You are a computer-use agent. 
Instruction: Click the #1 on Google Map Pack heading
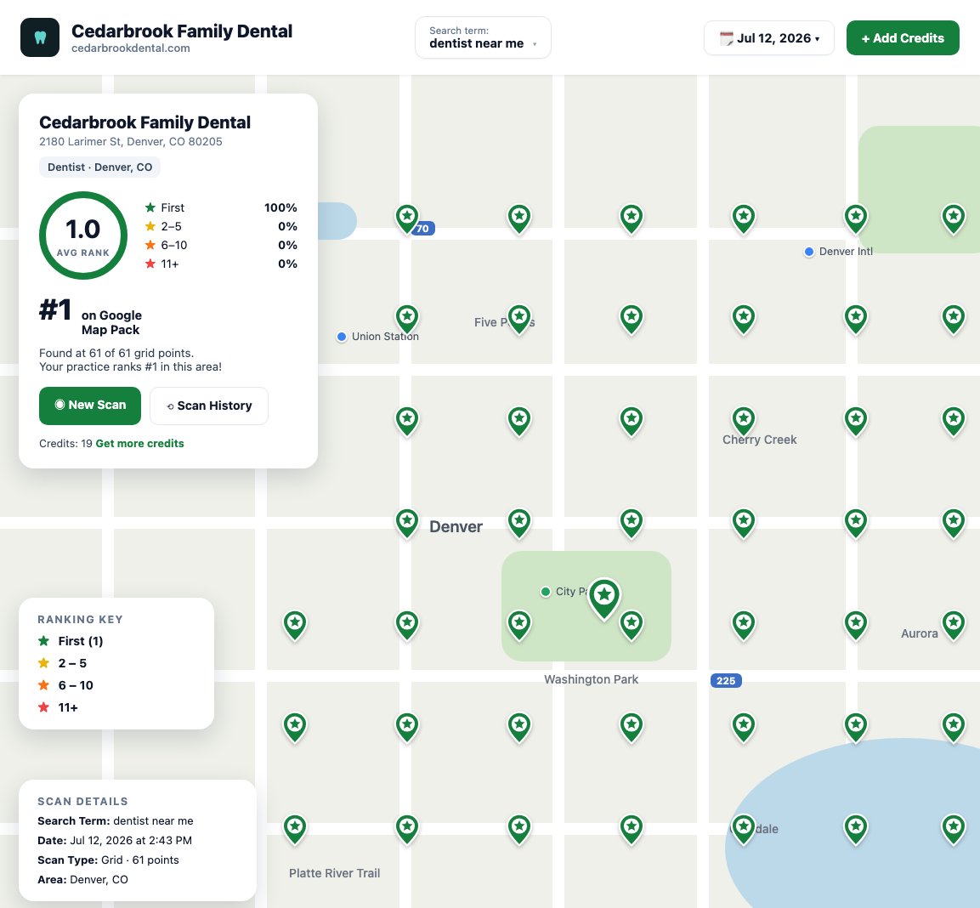(x=91, y=316)
